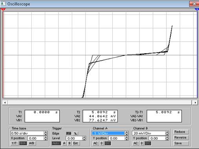Viewport: 199px width, 149px height.
Task: Click the Time base 0.50 s/div field
Action: click(27, 133)
